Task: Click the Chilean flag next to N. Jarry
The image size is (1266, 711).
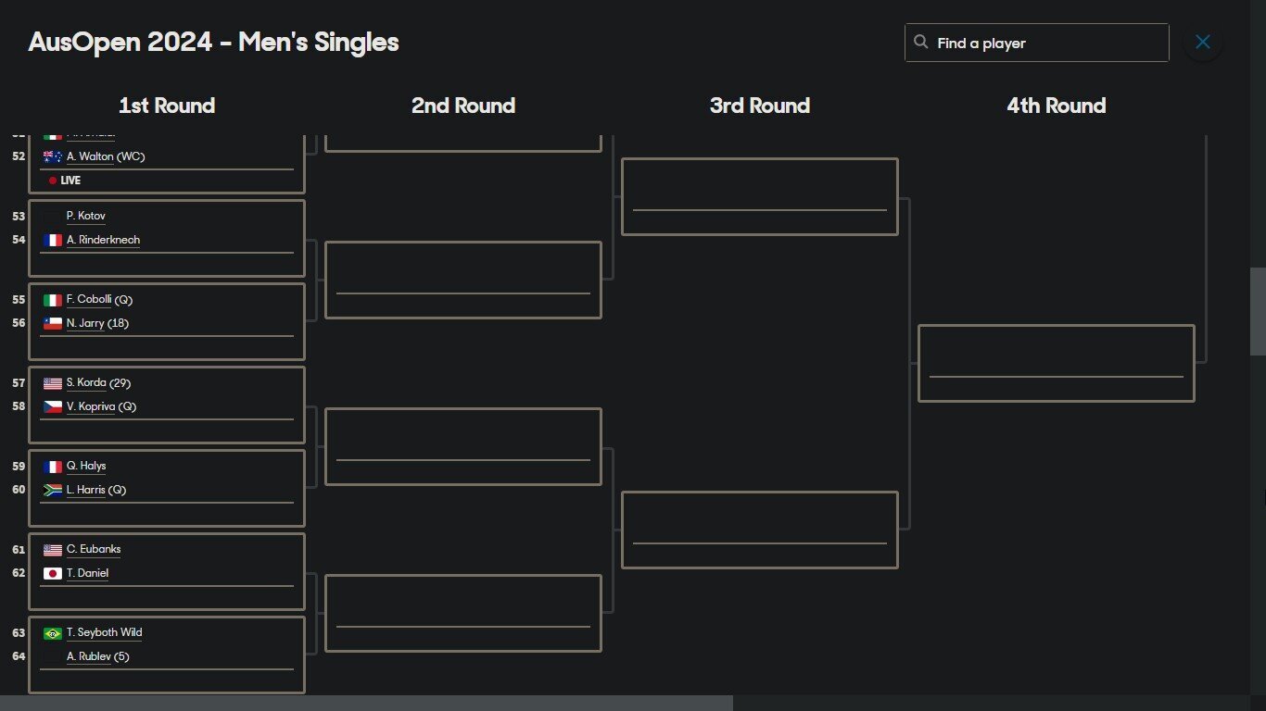Action: [x=53, y=324]
